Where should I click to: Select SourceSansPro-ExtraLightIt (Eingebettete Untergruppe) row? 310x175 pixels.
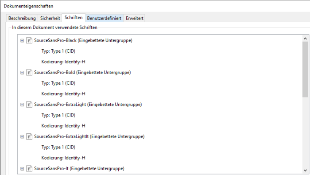point(89,136)
